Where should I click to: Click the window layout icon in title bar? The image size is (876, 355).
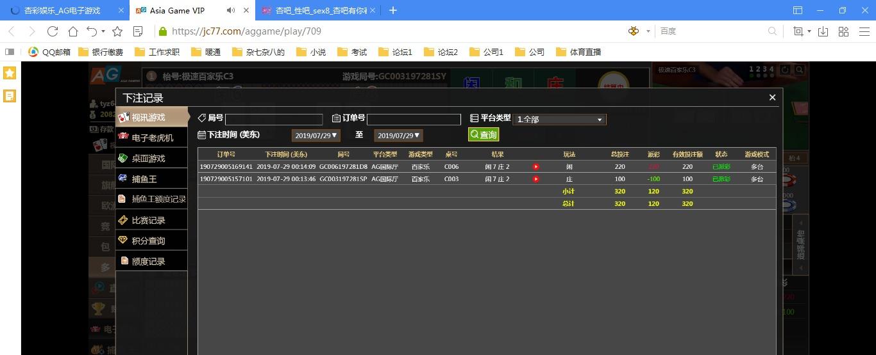[798, 10]
